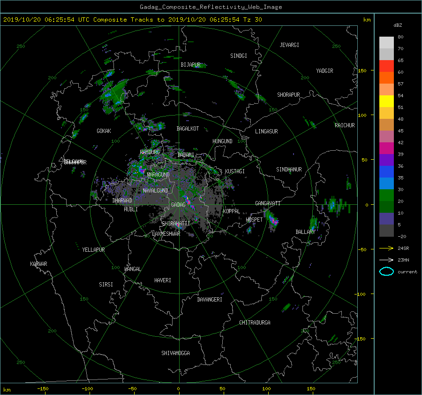The height and width of the screenshot is (395, 422).
Task: Click the SHORAPUR city label
Action: coord(288,94)
